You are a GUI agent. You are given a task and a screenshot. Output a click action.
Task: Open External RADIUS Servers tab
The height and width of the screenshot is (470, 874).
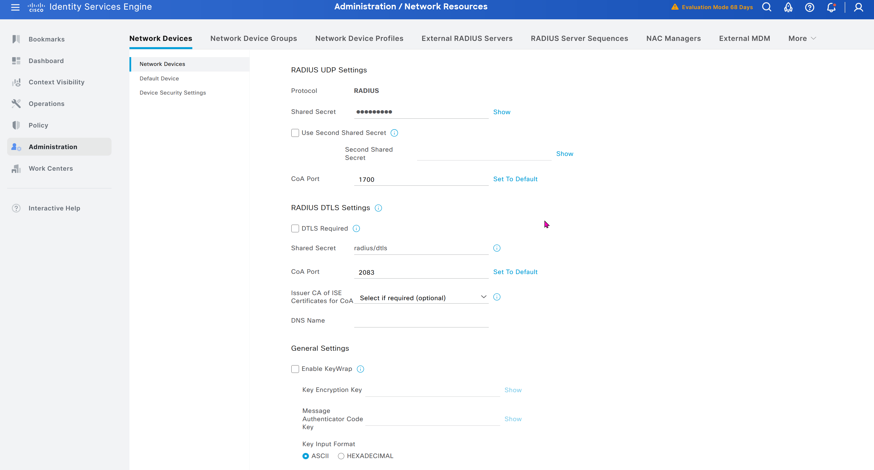click(467, 39)
